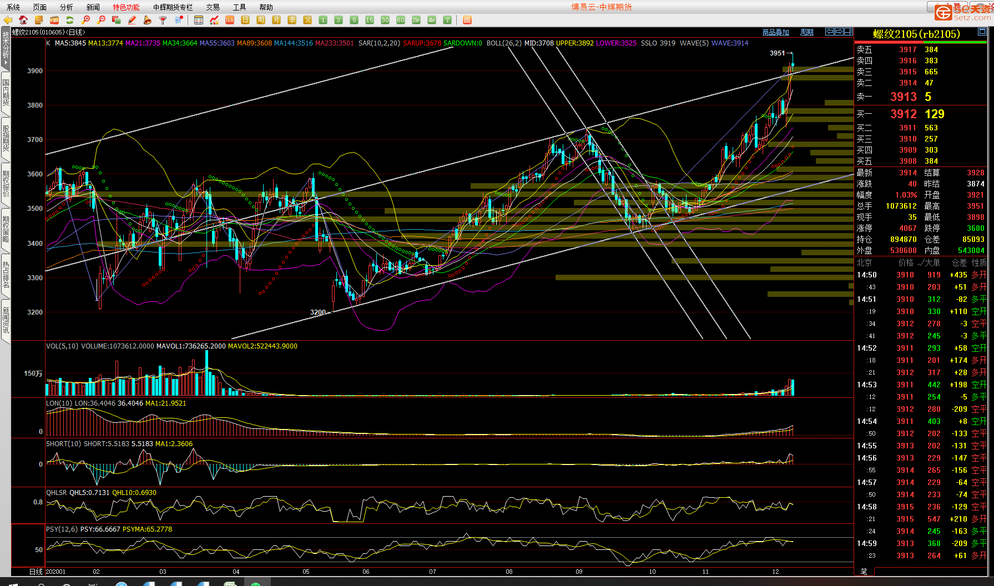Open the 新闻 menu
Viewport: 994px width, 586px height.
[x=93, y=7]
